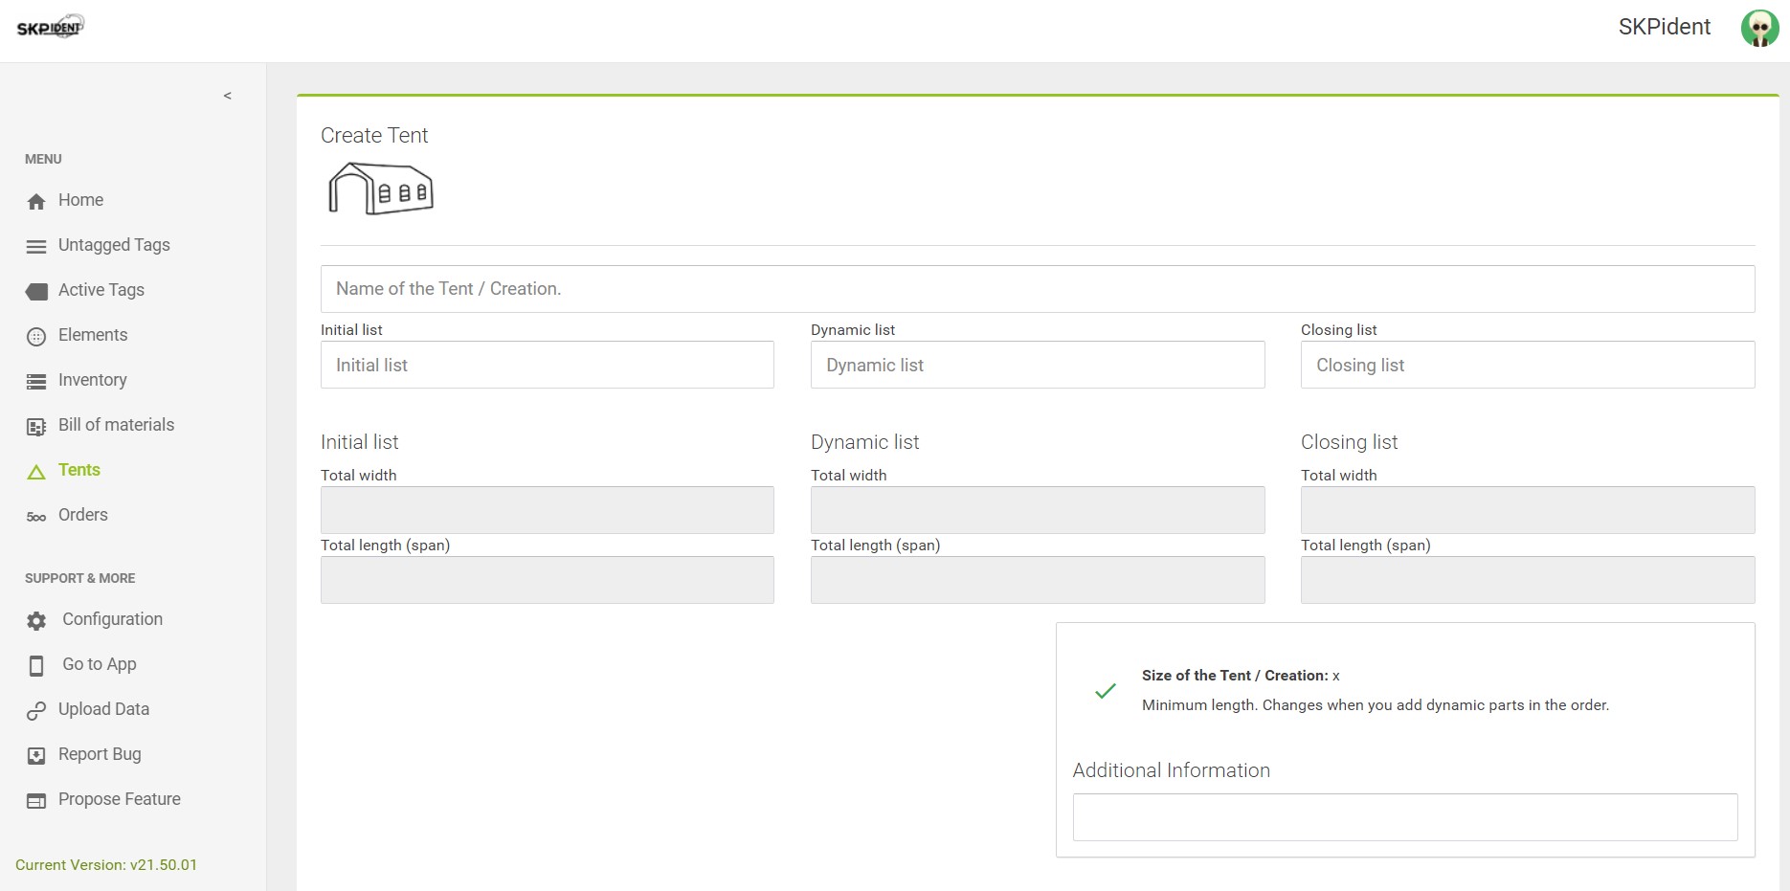Open the Propose Feature link
This screenshot has height=891, width=1790.
pos(119,799)
